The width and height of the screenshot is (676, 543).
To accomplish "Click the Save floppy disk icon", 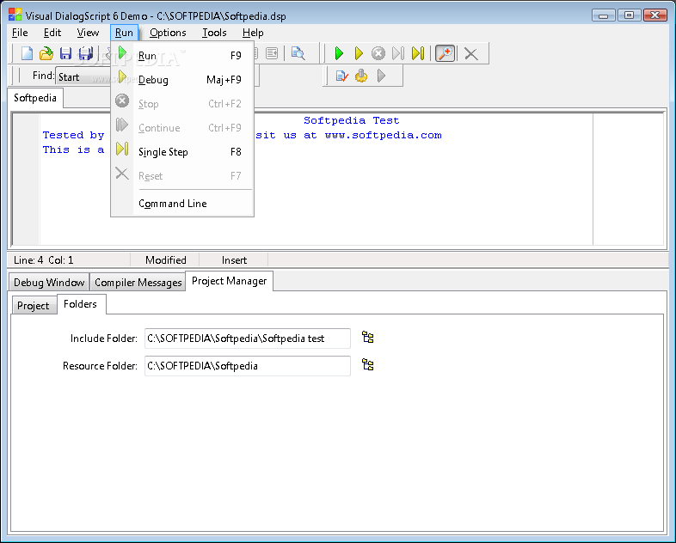I will click(x=65, y=53).
